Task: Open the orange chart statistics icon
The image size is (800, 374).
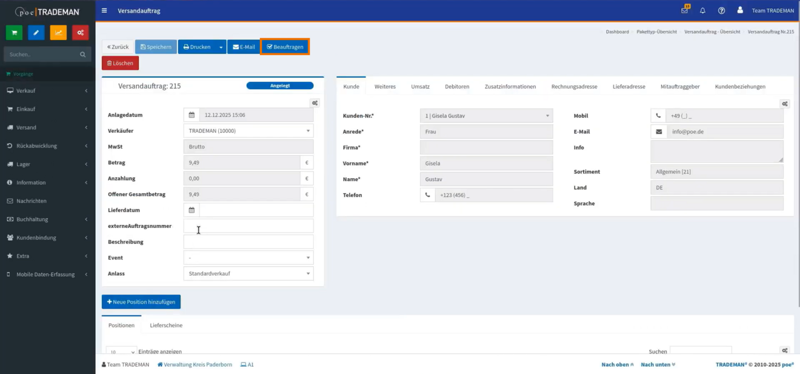Action: tap(58, 33)
